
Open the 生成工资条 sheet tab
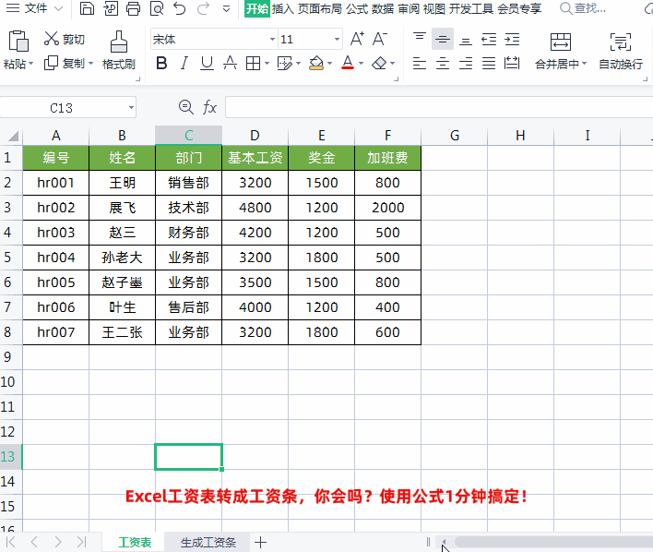click(208, 543)
